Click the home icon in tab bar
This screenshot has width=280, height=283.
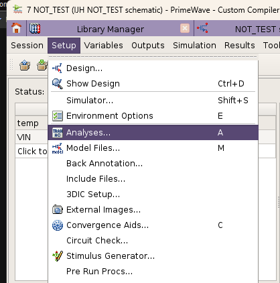(x=16, y=28)
